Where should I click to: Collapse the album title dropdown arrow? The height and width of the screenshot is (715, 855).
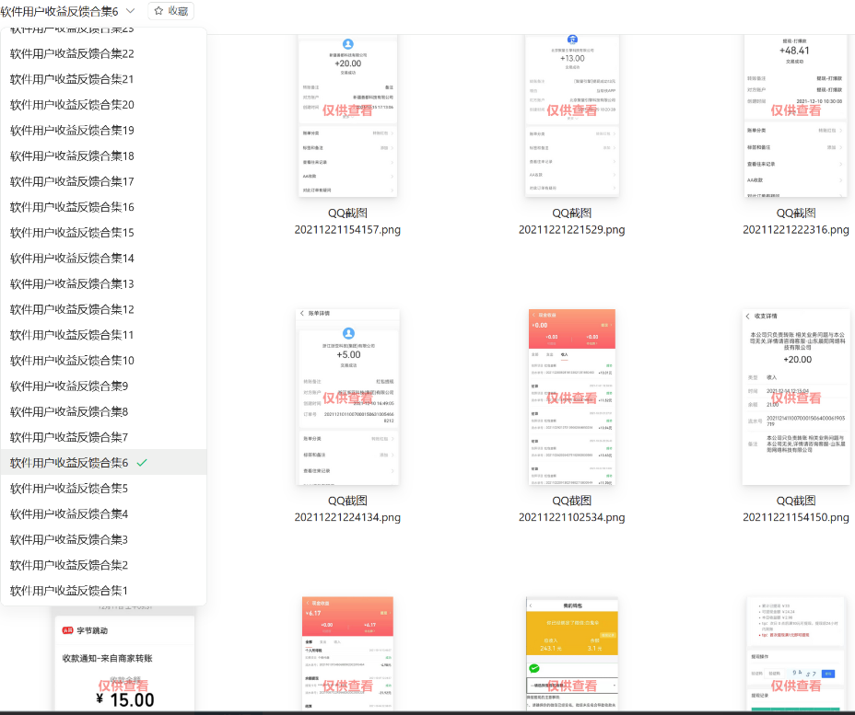coord(130,11)
